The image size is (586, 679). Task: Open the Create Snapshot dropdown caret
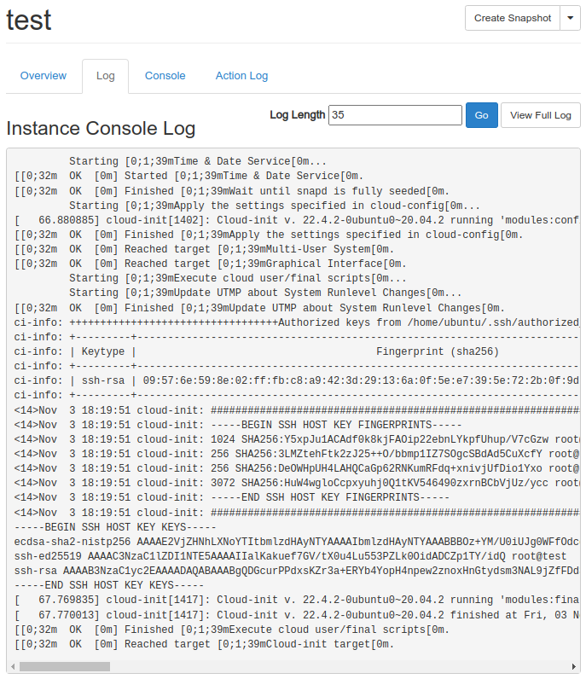tap(570, 18)
